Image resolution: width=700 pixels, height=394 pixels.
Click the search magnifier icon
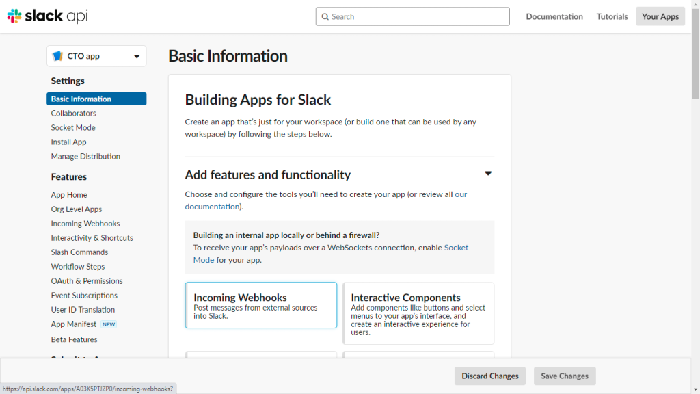click(x=325, y=16)
